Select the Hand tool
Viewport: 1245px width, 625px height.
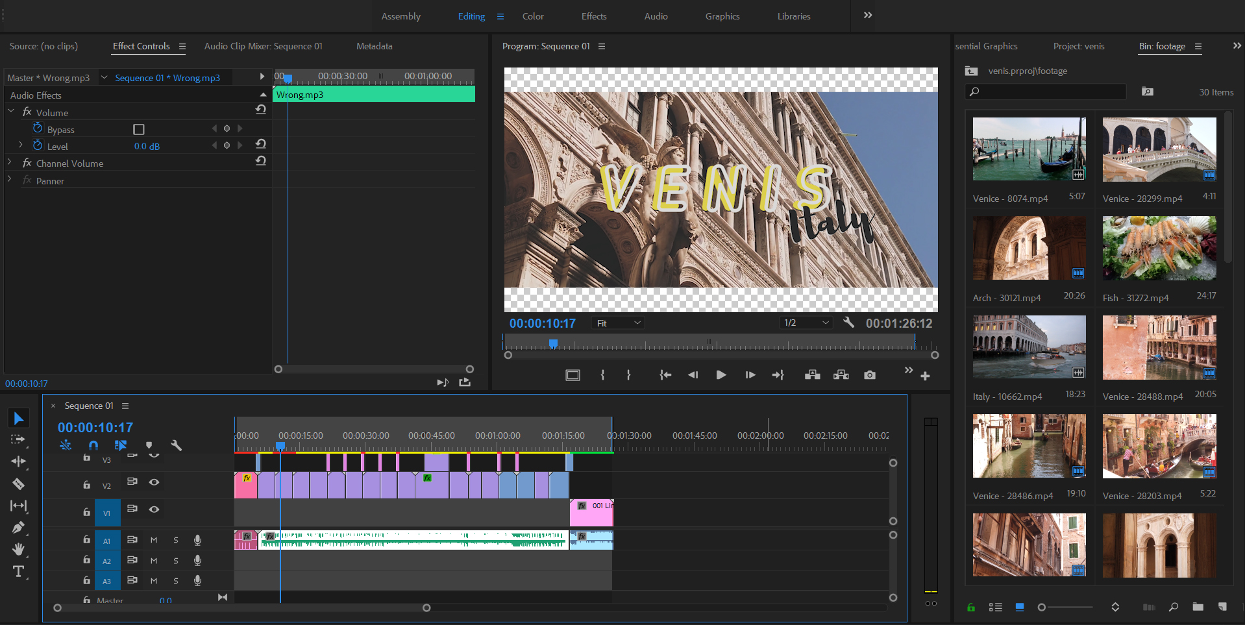[x=18, y=550]
